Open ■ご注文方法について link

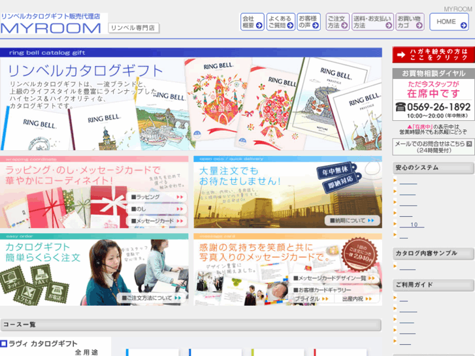[151, 298]
